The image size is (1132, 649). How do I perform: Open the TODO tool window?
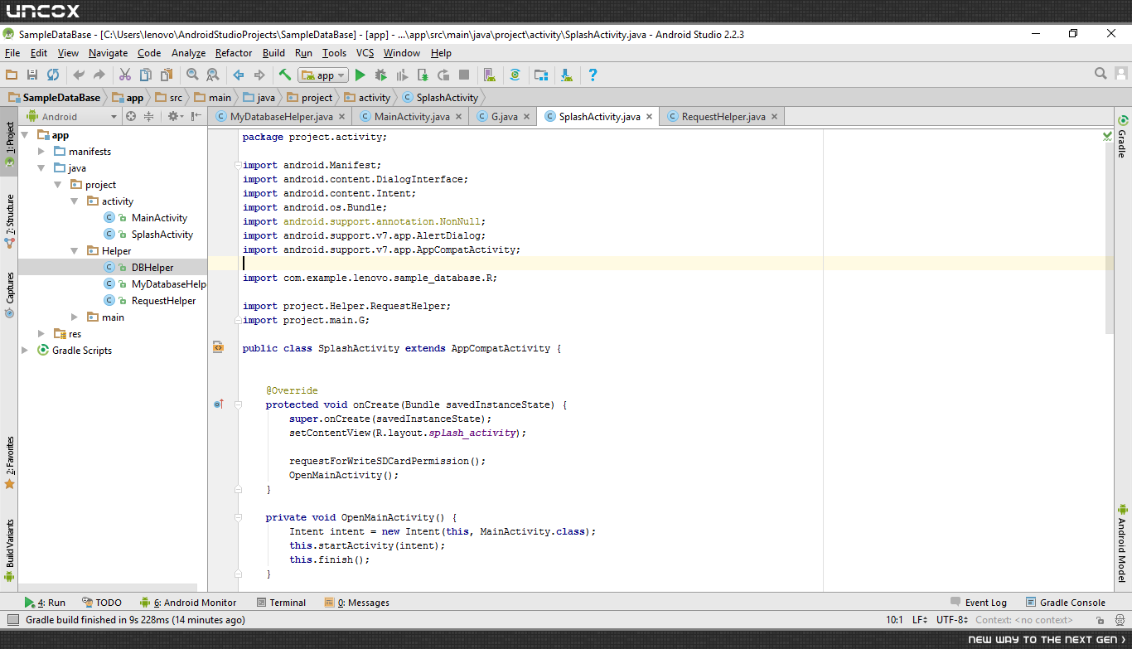(x=101, y=603)
